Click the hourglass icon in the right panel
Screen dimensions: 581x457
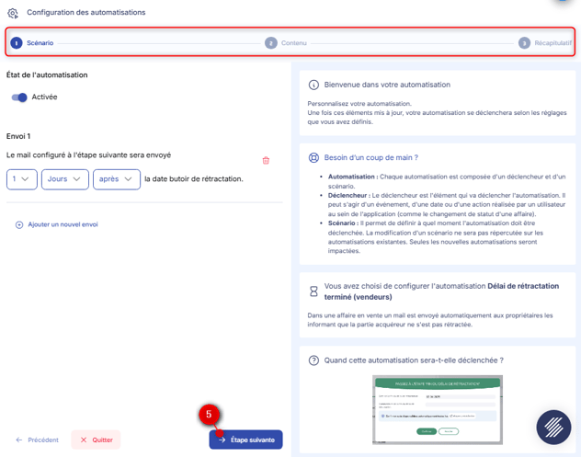[313, 291]
